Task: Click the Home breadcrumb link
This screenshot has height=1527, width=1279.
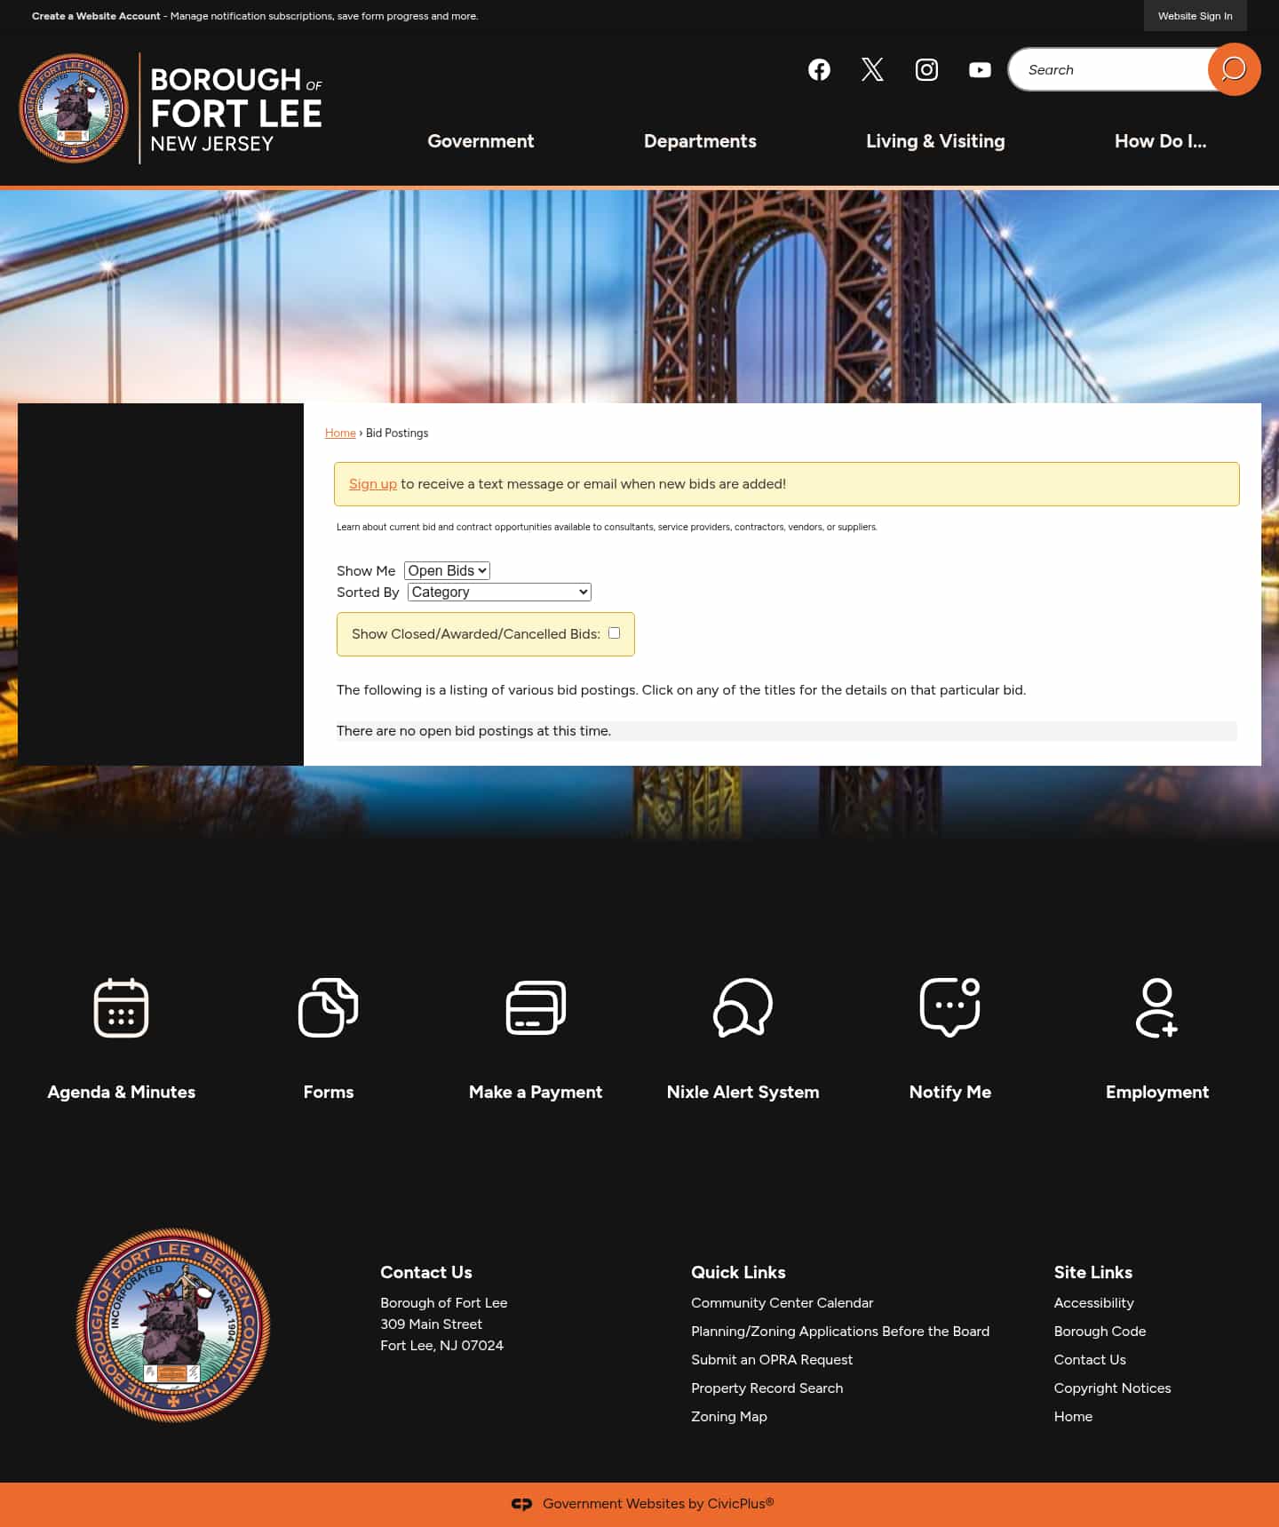Action: (340, 433)
